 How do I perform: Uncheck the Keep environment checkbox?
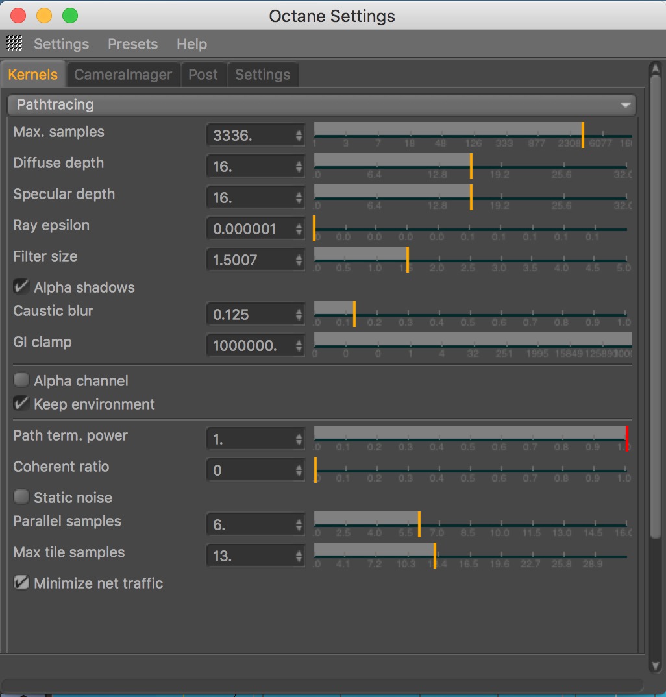coord(21,403)
